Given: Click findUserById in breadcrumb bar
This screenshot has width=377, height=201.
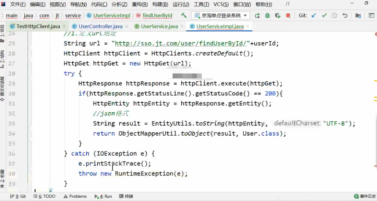Looking at the screenshot, I should (x=154, y=16).
